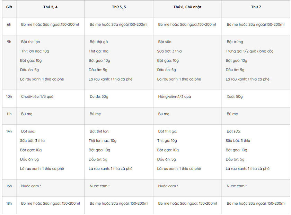Screen dimensions: 291x215
Task: Select the 'Thứ 3, 5' column header
Action: 119,7
